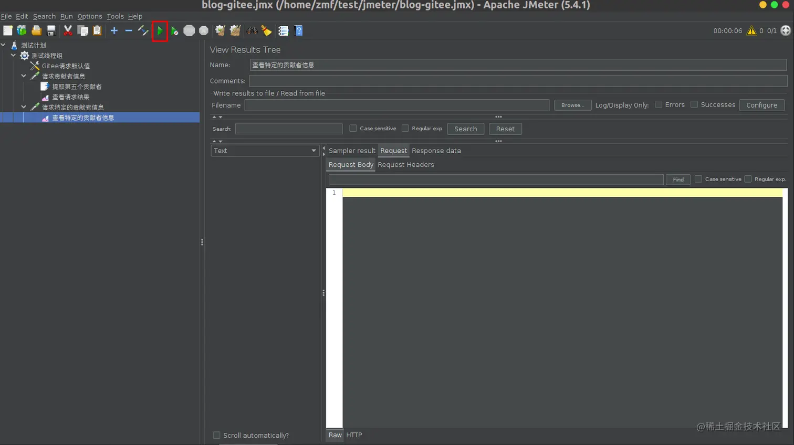
Task: Open the Run menu
Action: click(67, 16)
